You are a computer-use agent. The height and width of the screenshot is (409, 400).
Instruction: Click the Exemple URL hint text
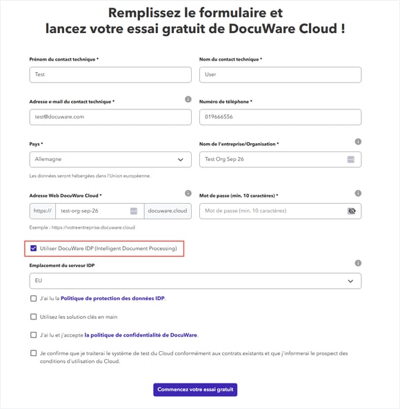82,227
